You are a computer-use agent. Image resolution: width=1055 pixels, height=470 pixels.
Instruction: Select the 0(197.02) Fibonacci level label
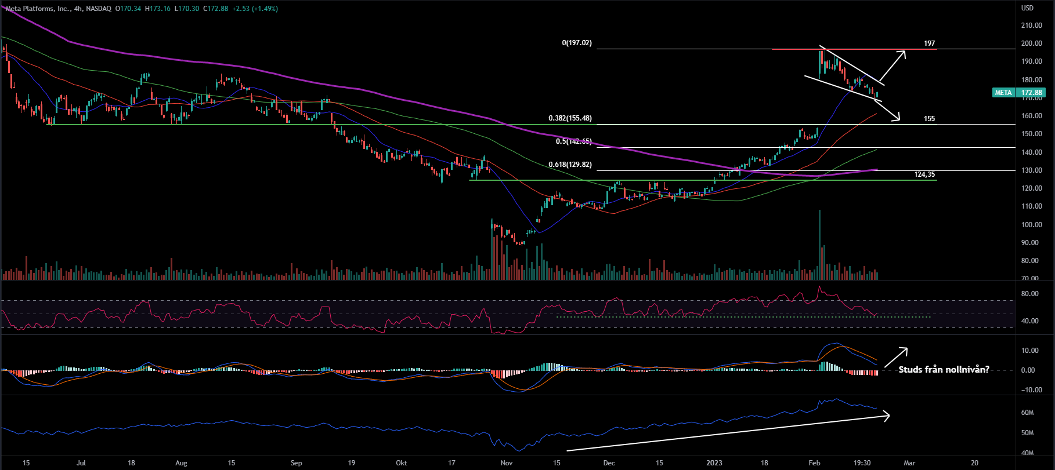576,43
